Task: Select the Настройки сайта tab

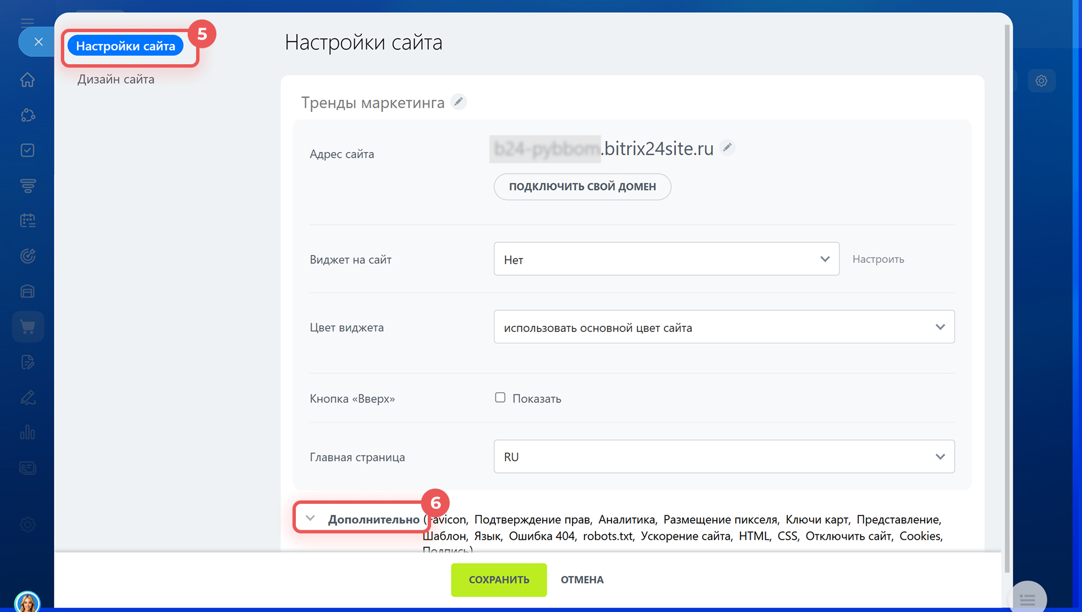Action: [126, 46]
